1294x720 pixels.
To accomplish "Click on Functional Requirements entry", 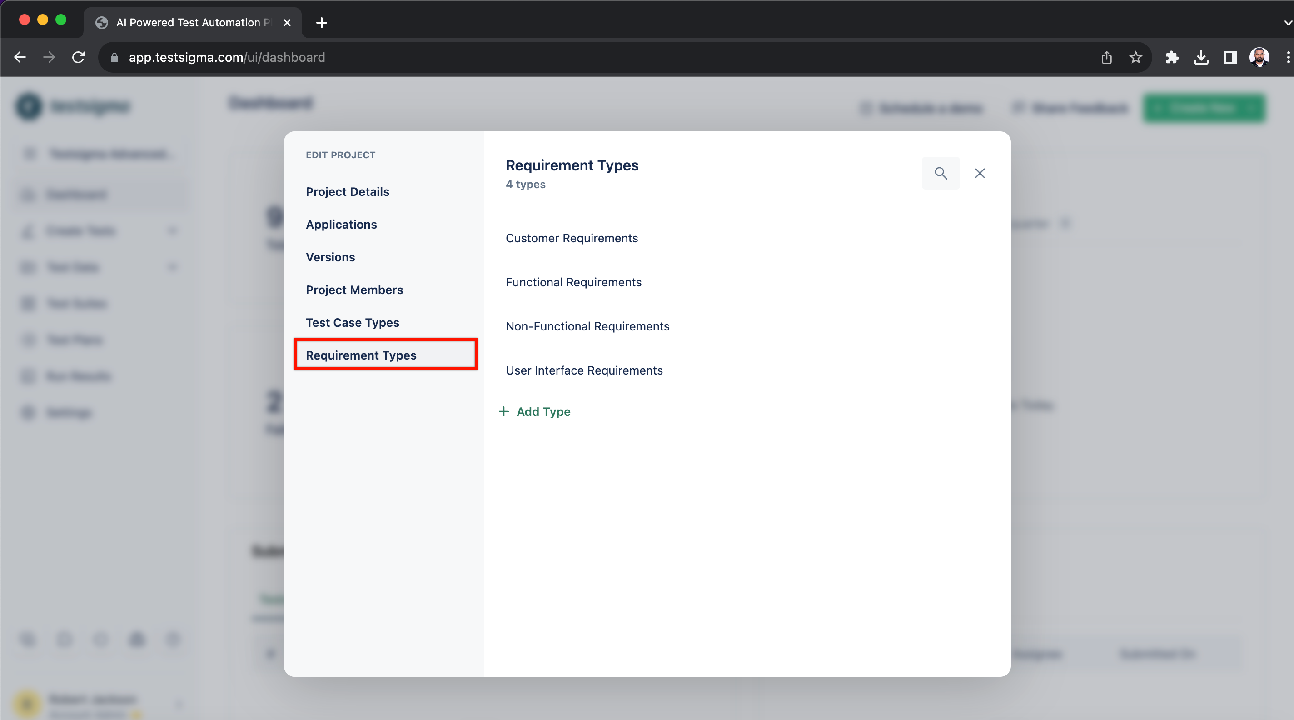I will click(573, 282).
